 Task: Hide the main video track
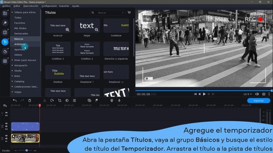[6, 136]
